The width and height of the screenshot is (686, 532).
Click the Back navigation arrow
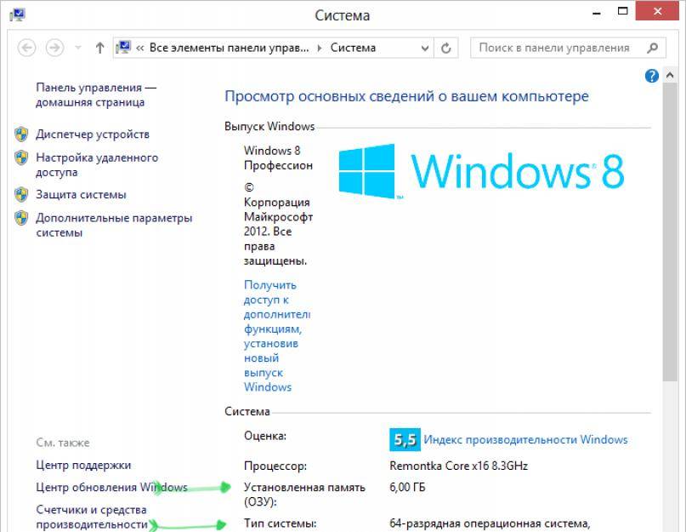pos(26,48)
